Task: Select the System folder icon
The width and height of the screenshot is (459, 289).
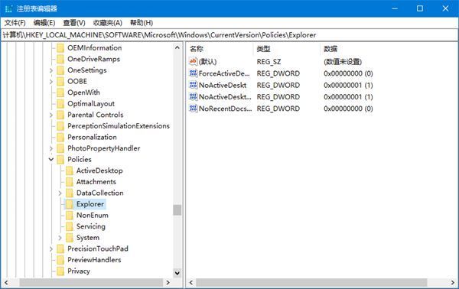Action: click(70, 238)
